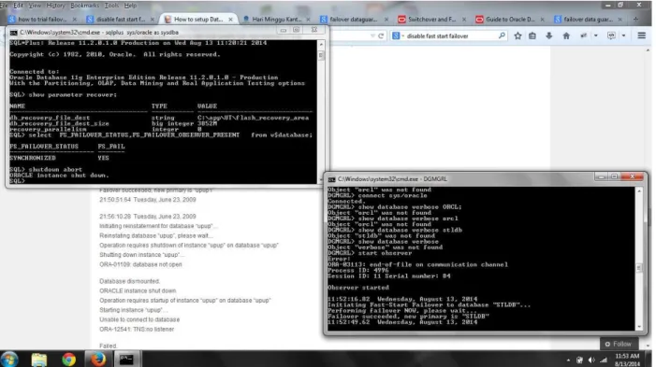The image size is (656, 367).
Task: Show the bookmarks list icon
Action: pos(532,35)
